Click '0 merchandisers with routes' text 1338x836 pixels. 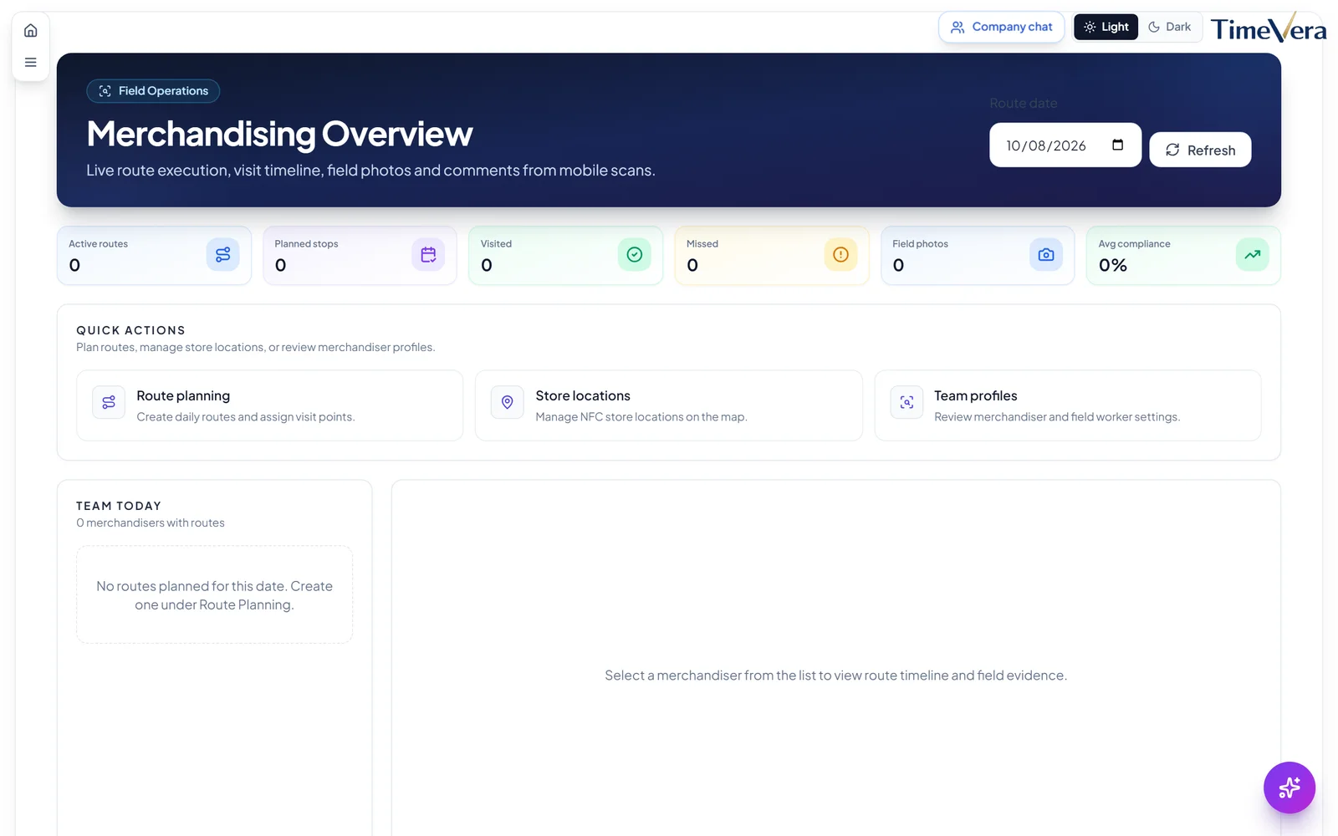151,522
